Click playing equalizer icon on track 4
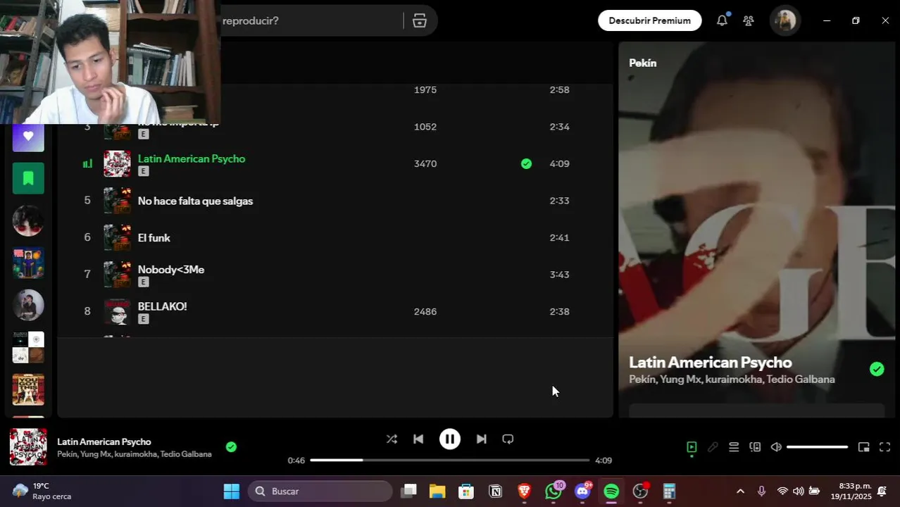The height and width of the screenshot is (507, 900). pyautogui.click(x=87, y=163)
